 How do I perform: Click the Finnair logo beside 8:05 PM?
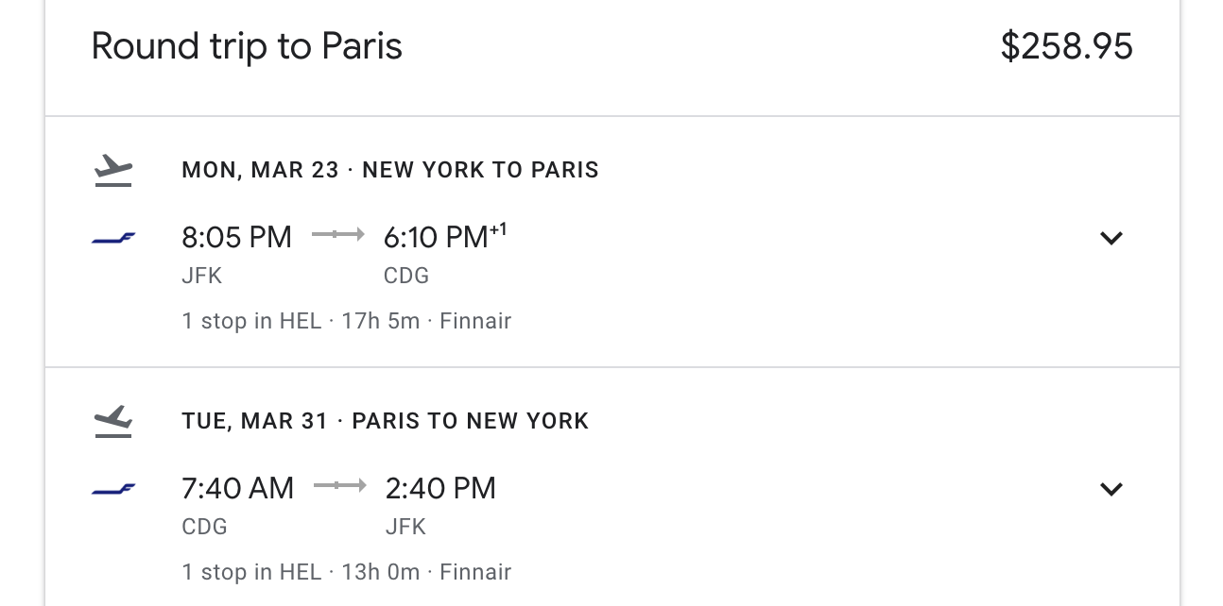tap(113, 238)
